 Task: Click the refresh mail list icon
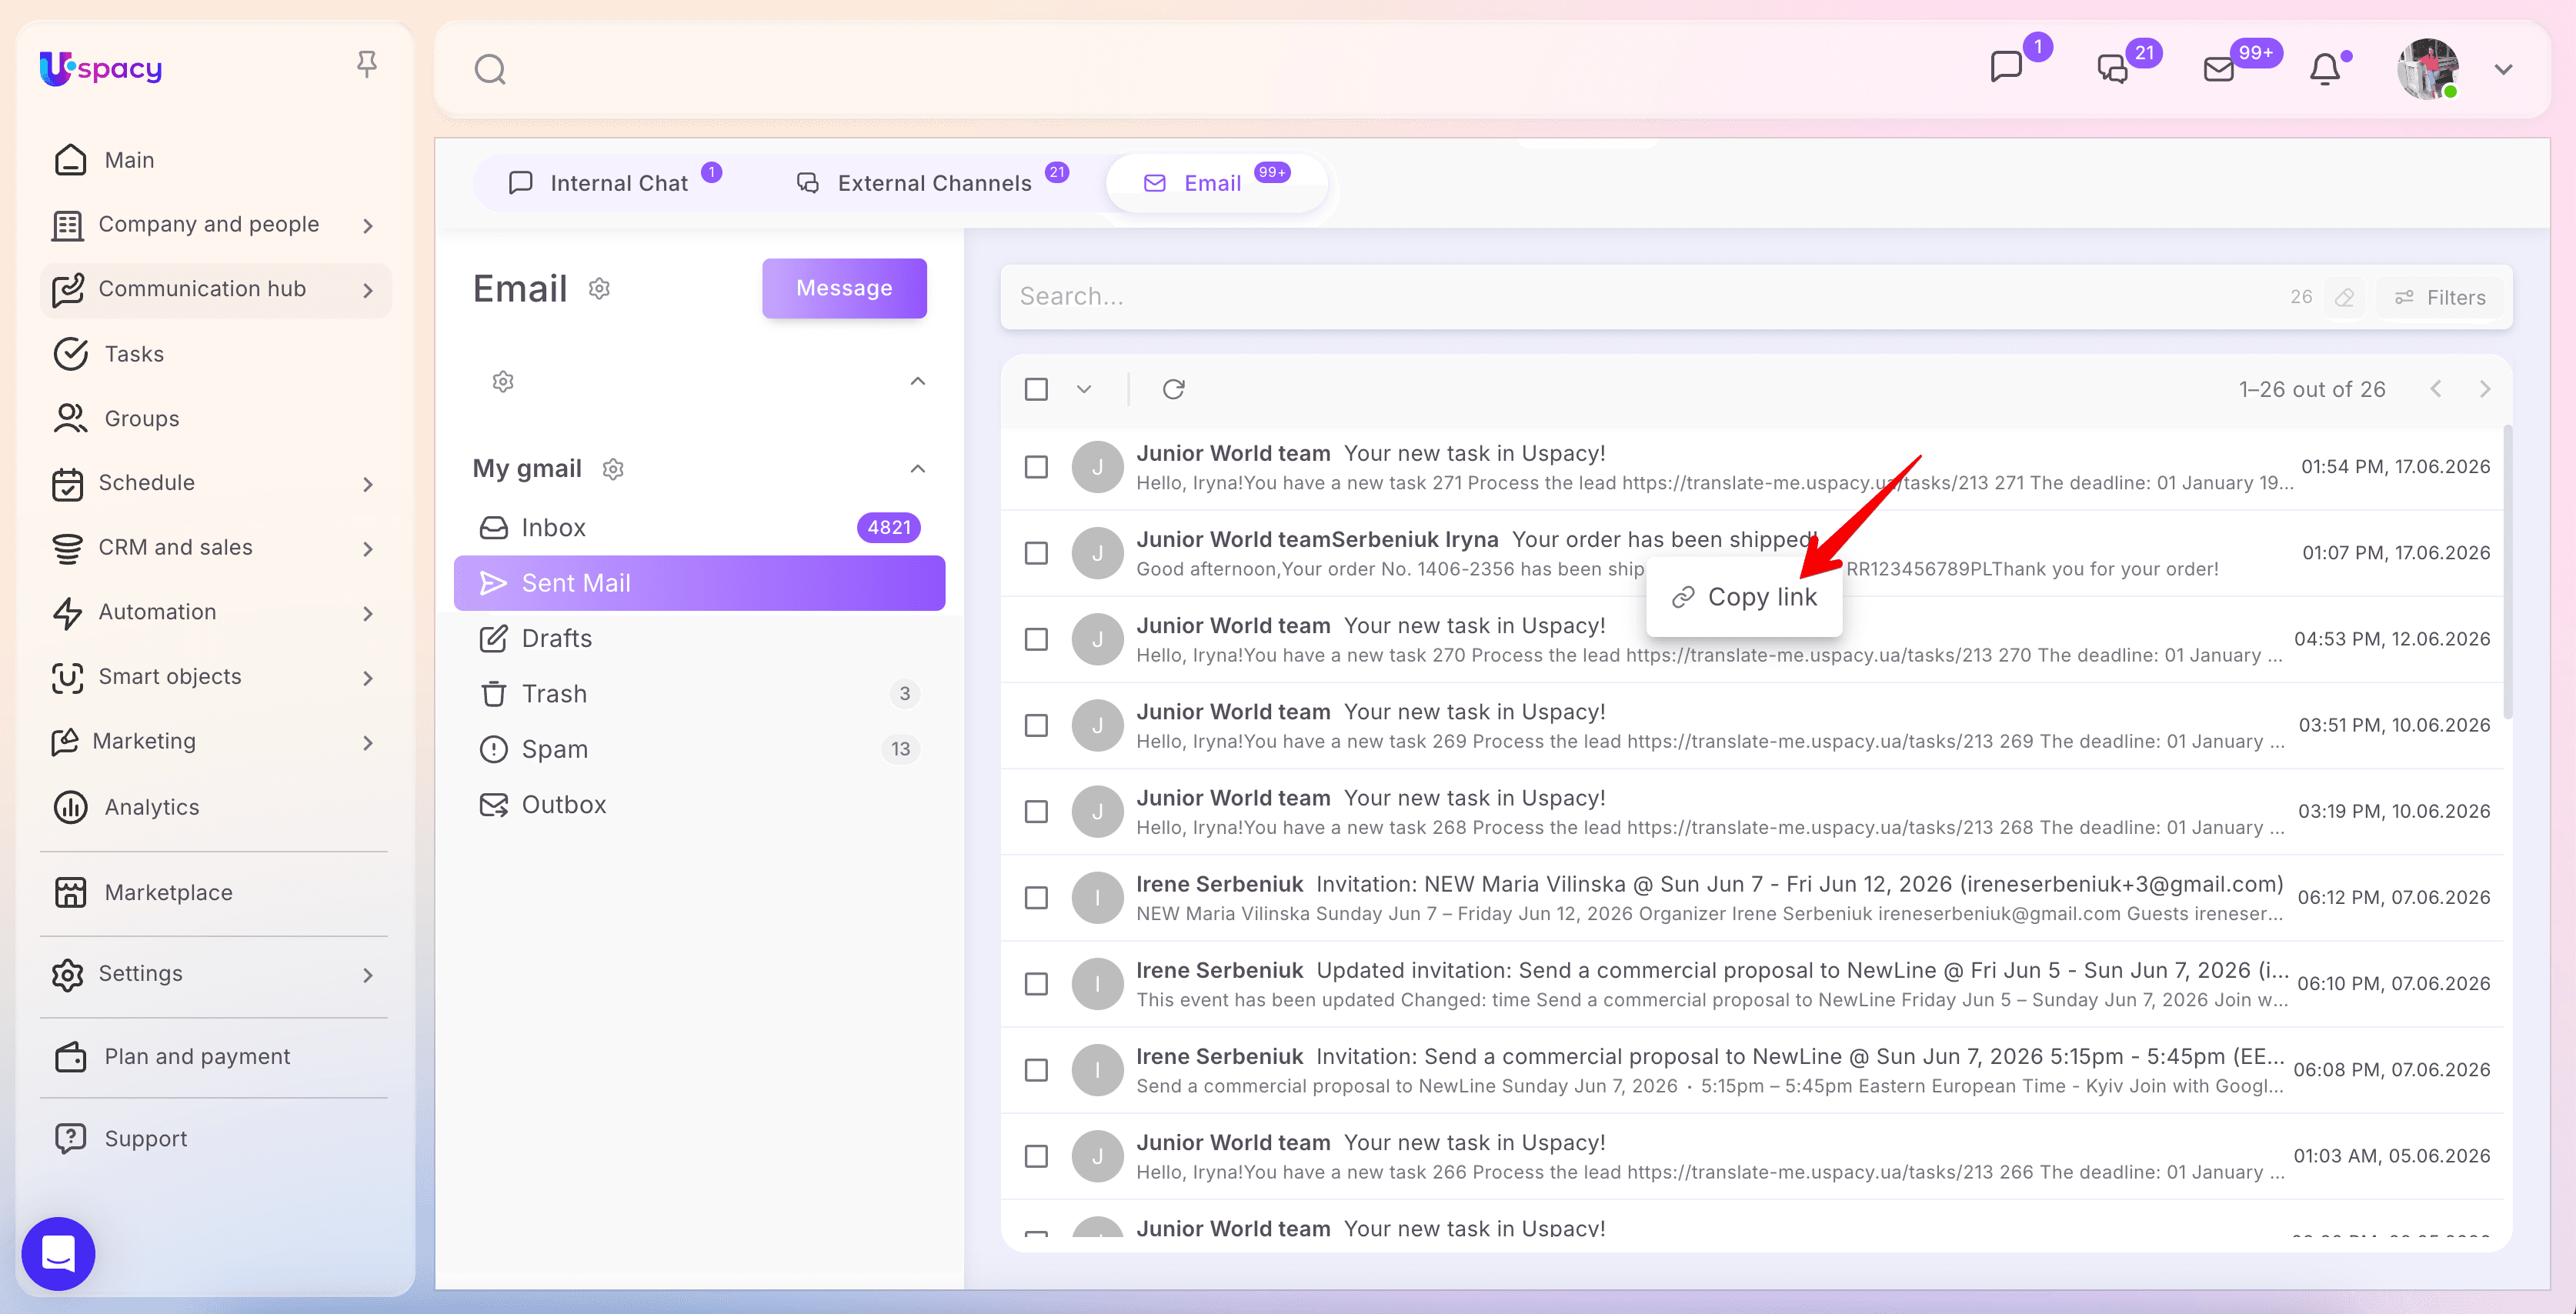click(1173, 389)
